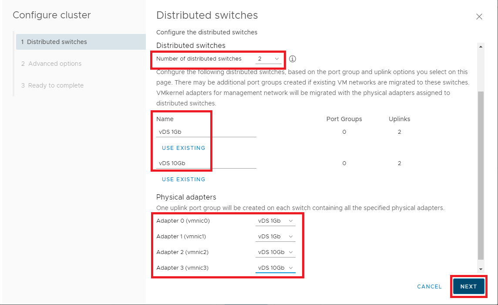Open the Number of distributed switches dropdown
Image resolution: width=498 pixels, height=305 pixels.
pyautogui.click(x=269, y=59)
